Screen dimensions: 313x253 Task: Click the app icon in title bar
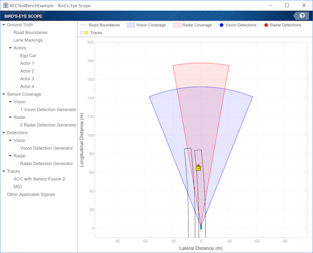(x=5, y=5)
